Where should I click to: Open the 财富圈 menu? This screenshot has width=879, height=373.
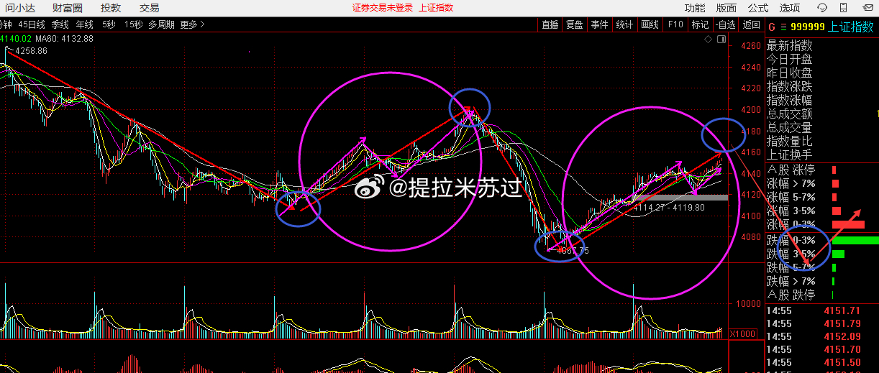pyautogui.click(x=67, y=8)
